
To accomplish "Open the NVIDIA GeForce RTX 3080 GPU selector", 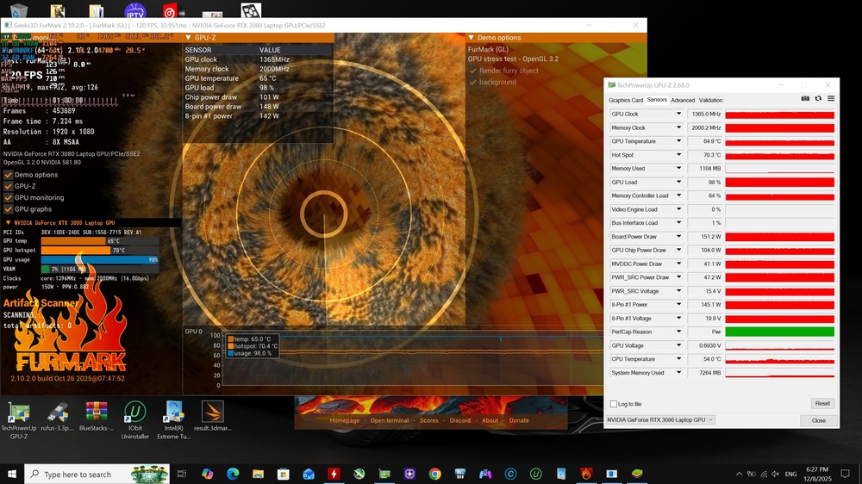I will pos(659,420).
